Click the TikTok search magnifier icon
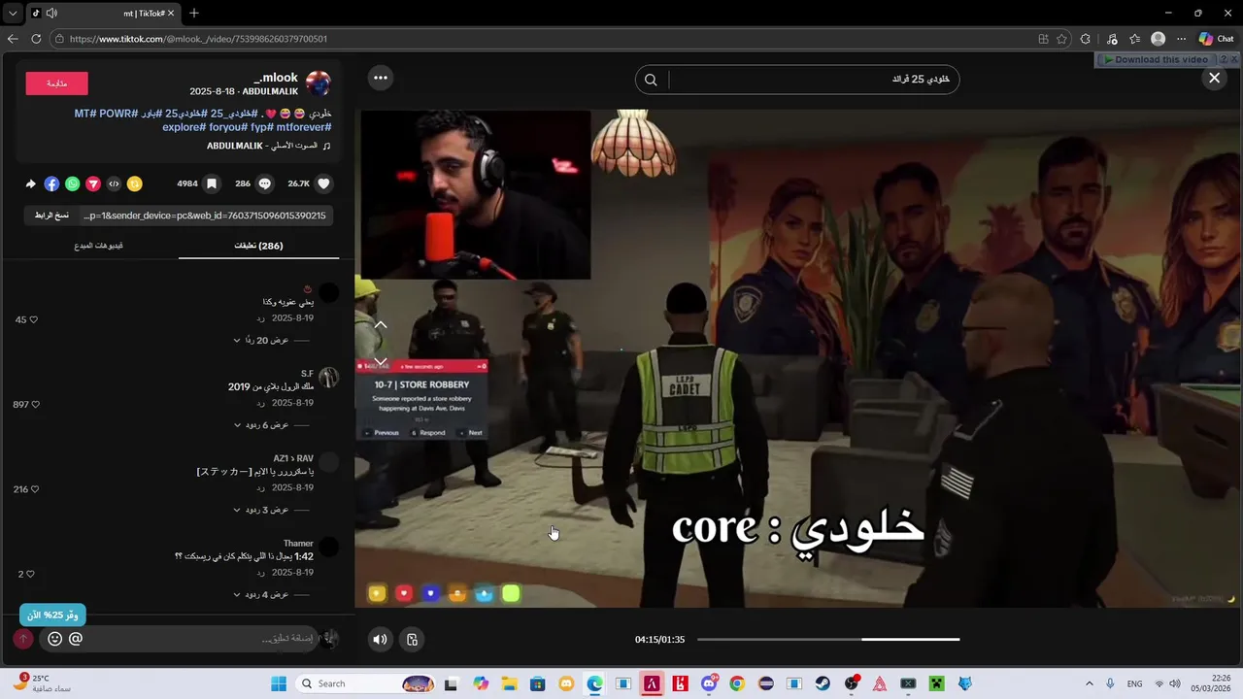 (651, 80)
